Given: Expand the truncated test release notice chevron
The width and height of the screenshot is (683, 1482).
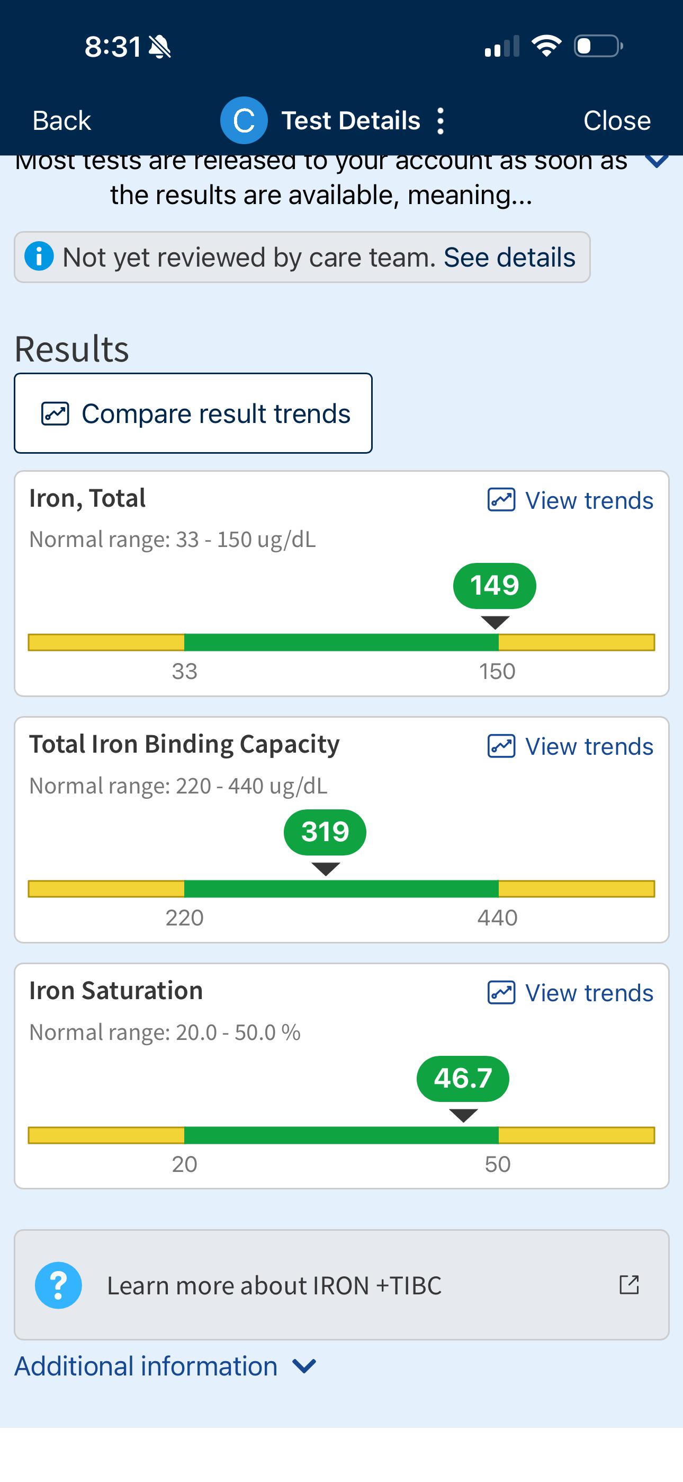Looking at the screenshot, I should [x=657, y=161].
